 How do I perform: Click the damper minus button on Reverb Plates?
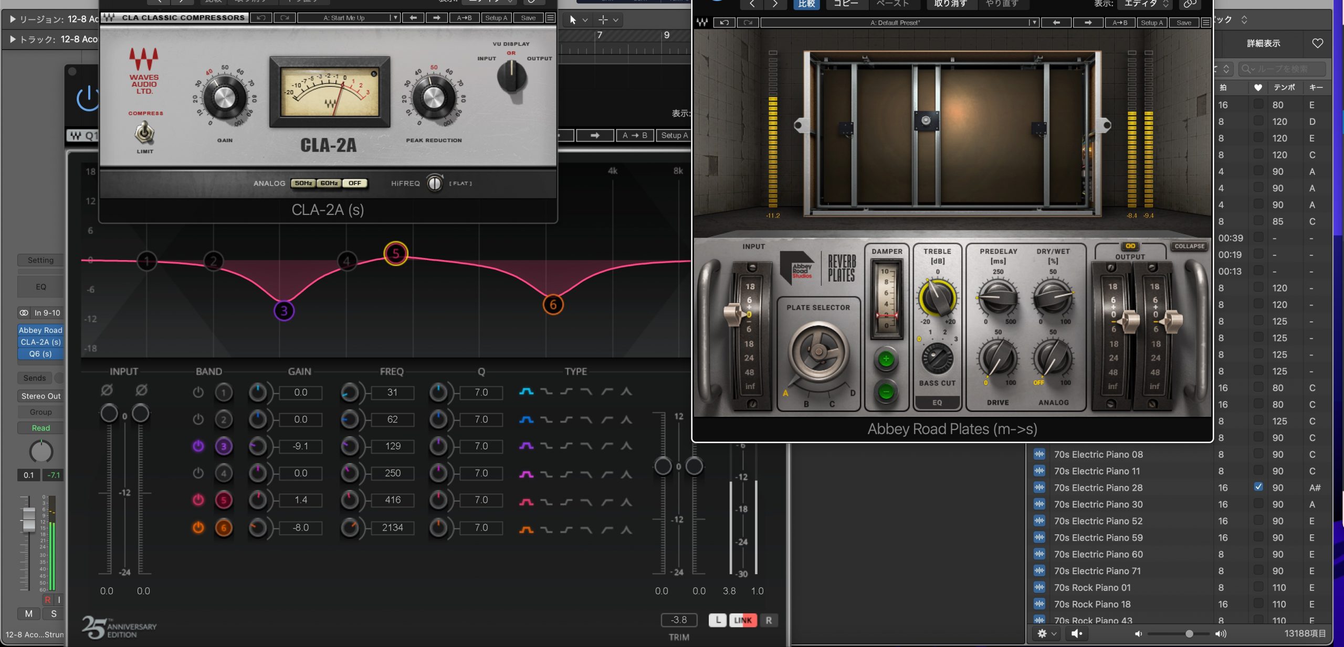tap(886, 392)
